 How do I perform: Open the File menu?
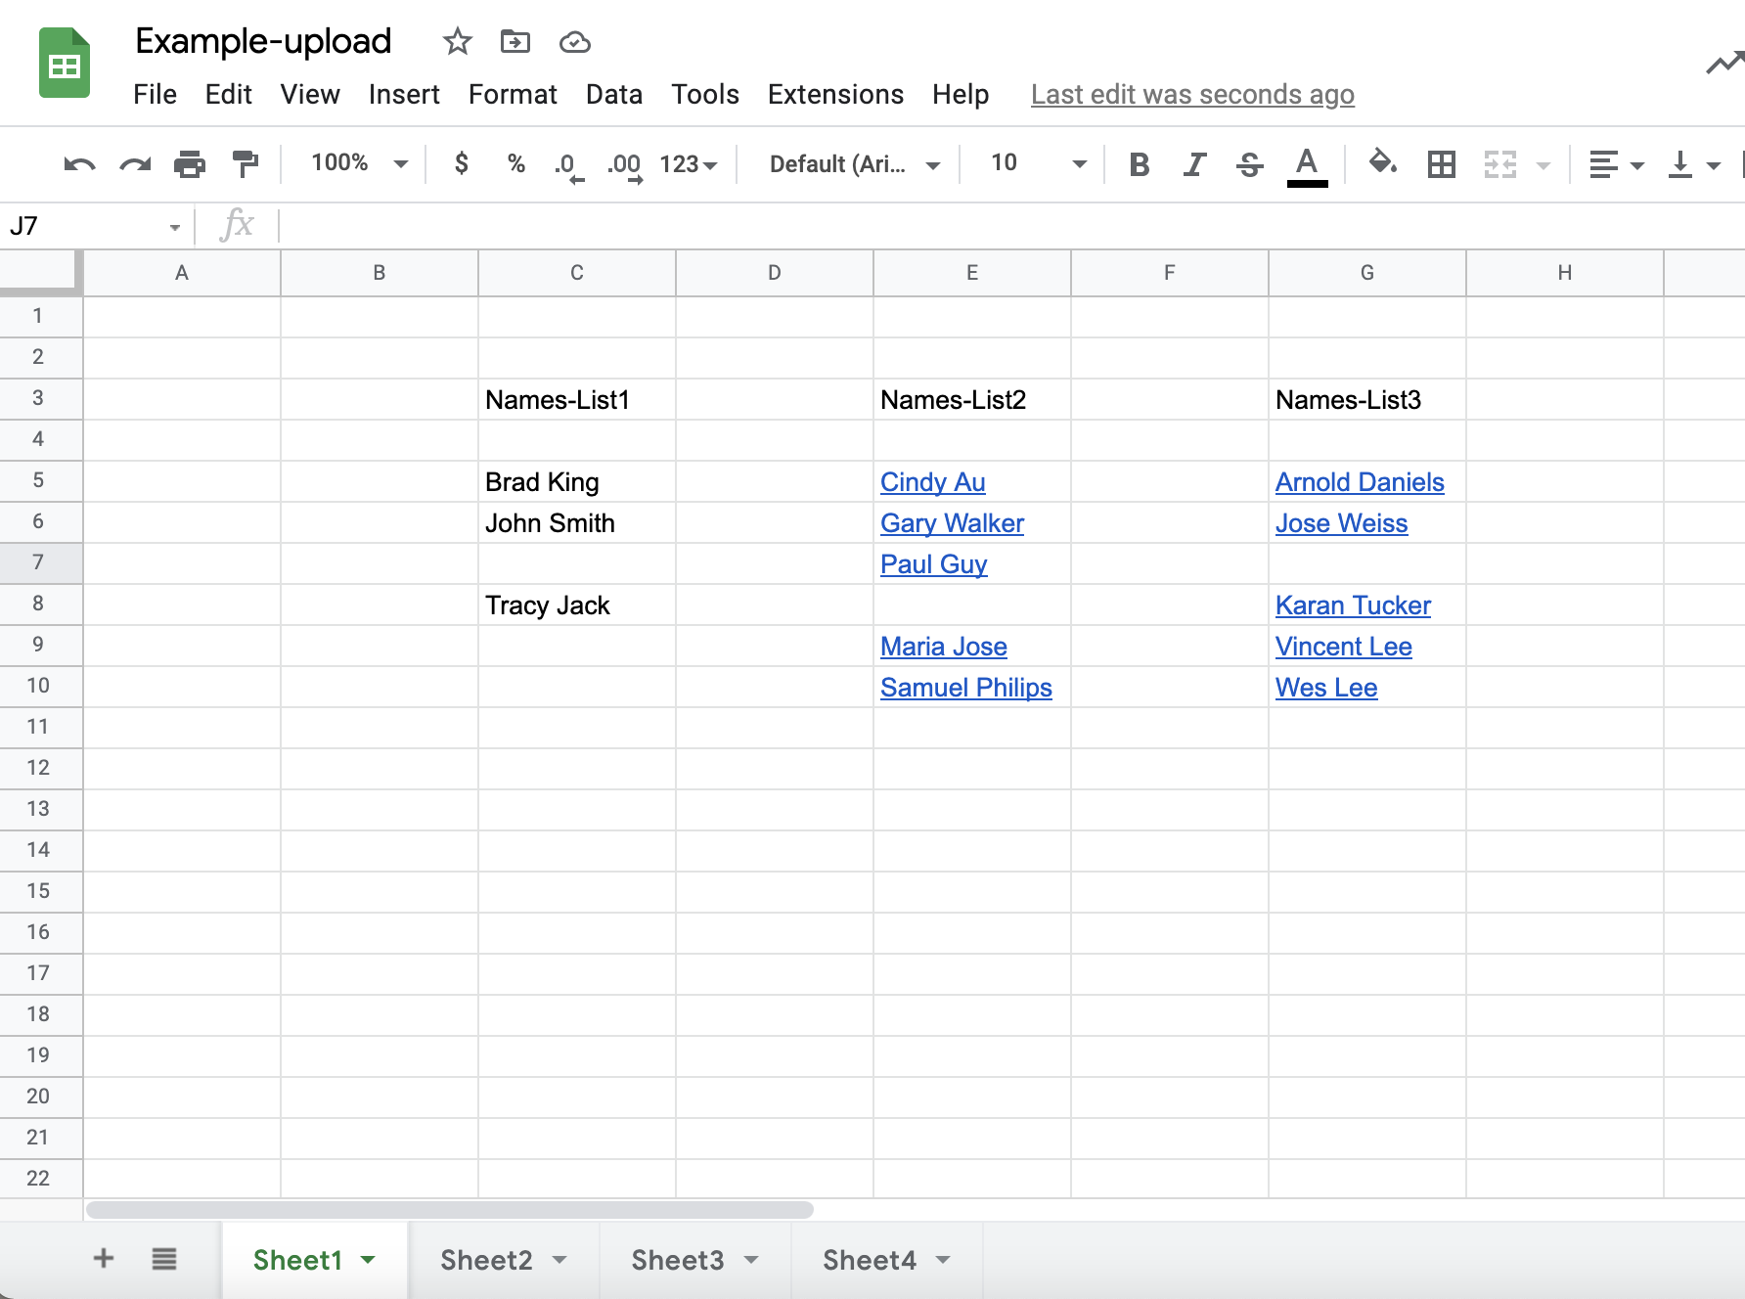[x=155, y=94]
